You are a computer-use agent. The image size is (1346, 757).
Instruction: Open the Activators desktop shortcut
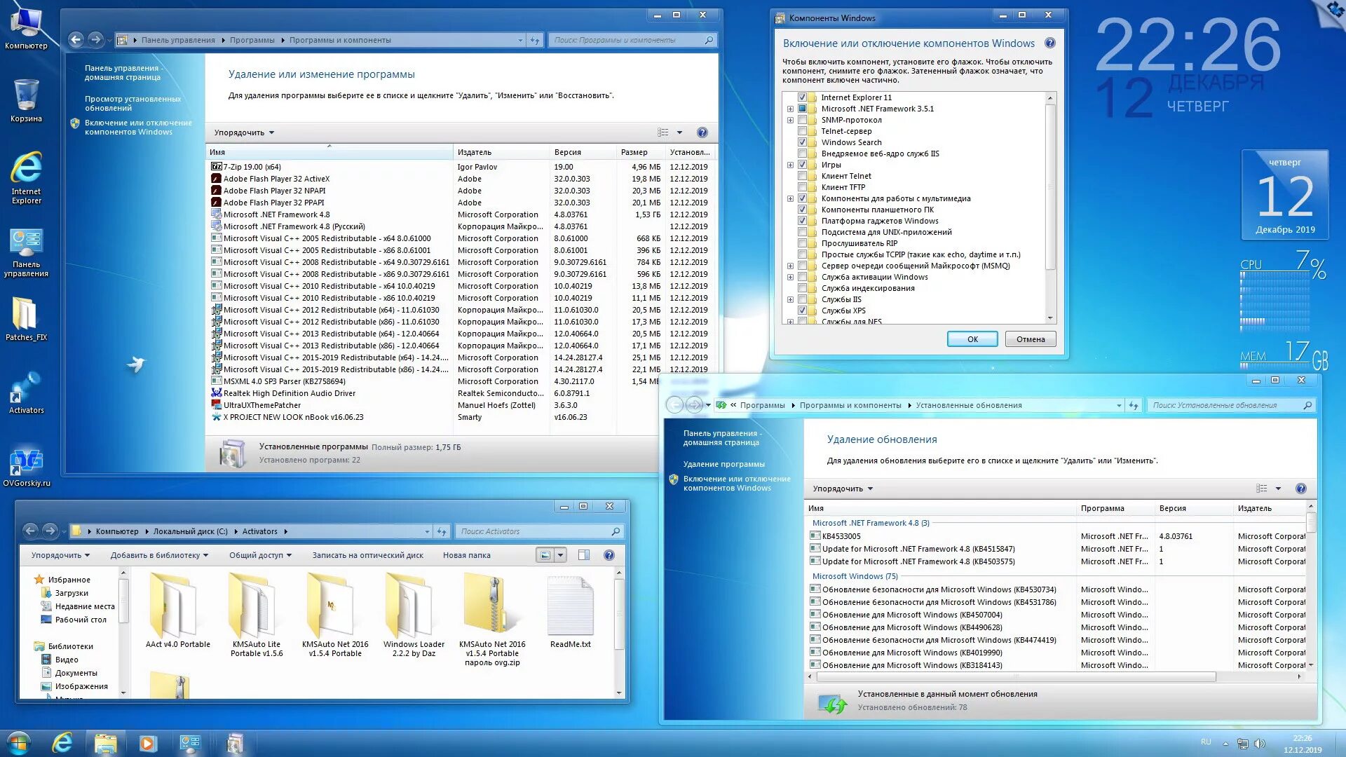point(26,391)
